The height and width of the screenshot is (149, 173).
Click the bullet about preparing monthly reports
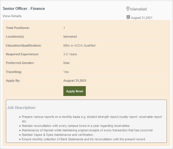[92, 117]
